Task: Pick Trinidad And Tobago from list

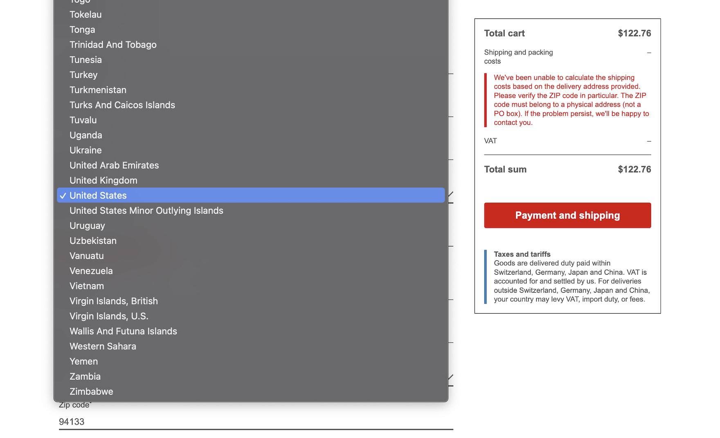Action: (x=113, y=45)
